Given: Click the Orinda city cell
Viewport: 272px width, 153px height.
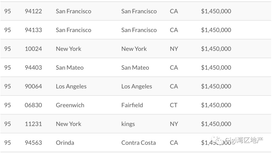Looking at the screenshot, I should pyautogui.click(x=65, y=143).
